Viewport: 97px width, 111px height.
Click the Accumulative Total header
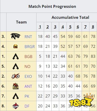click(x=70, y=17)
